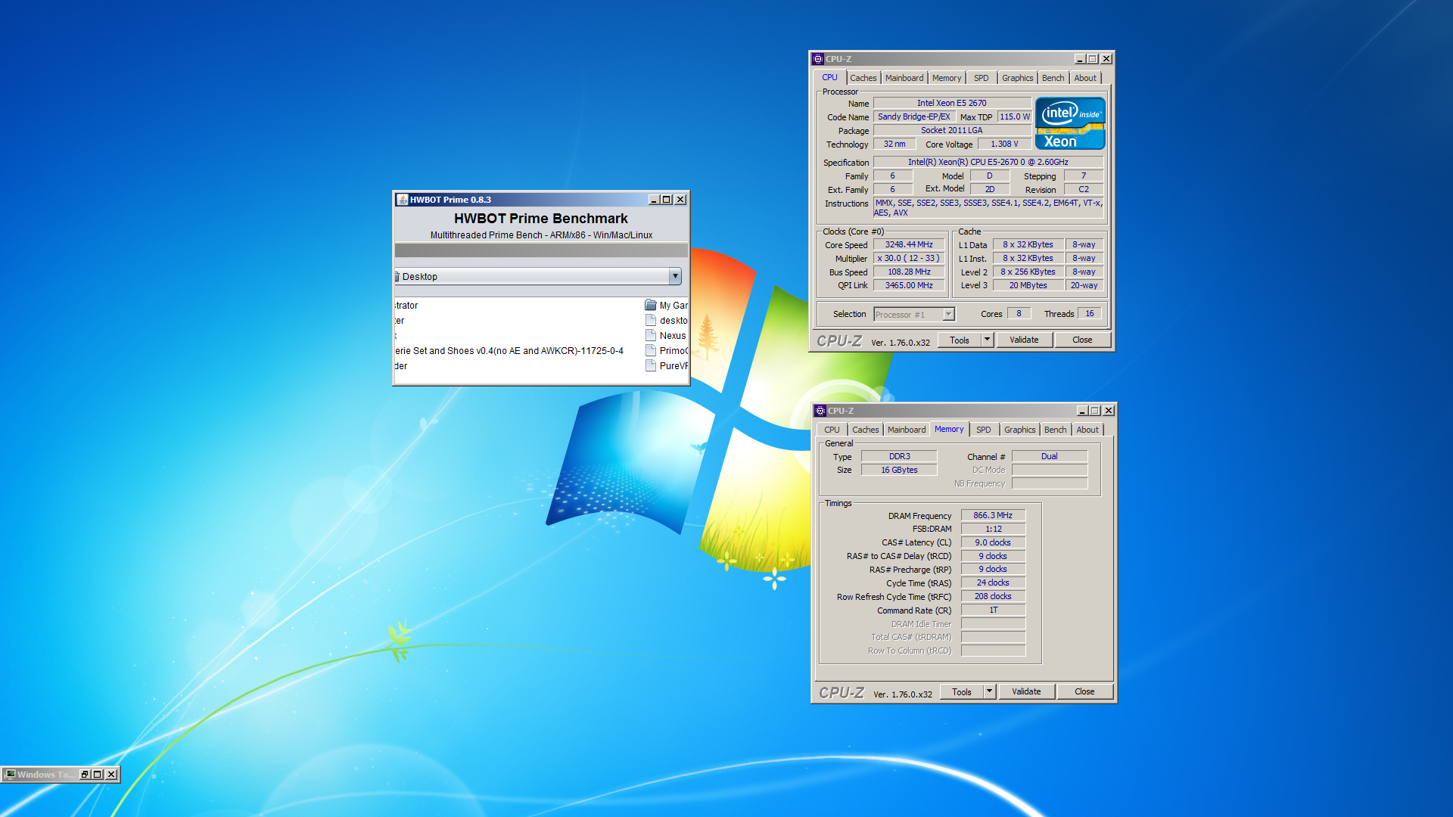This screenshot has width=1453, height=817.
Task: Click Validate in the upper CPU-Z window
Action: (x=1024, y=340)
